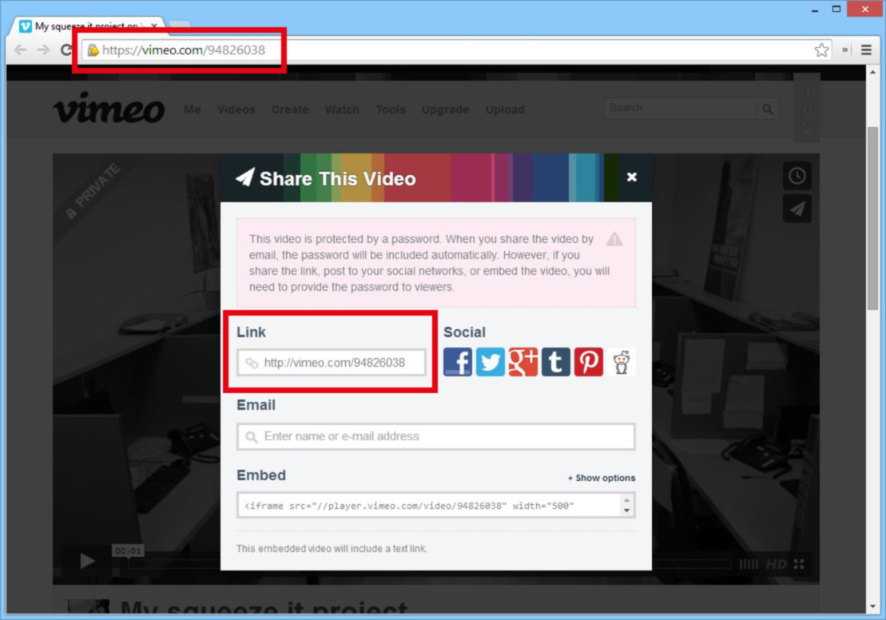Share the video on Facebook
The width and height of the screenshot is (886, 620).
point(458,362)
